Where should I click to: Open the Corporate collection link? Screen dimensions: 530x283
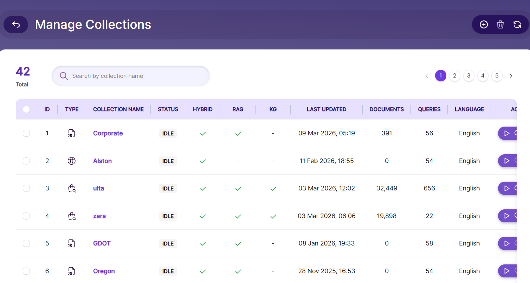tap(108, 133)
